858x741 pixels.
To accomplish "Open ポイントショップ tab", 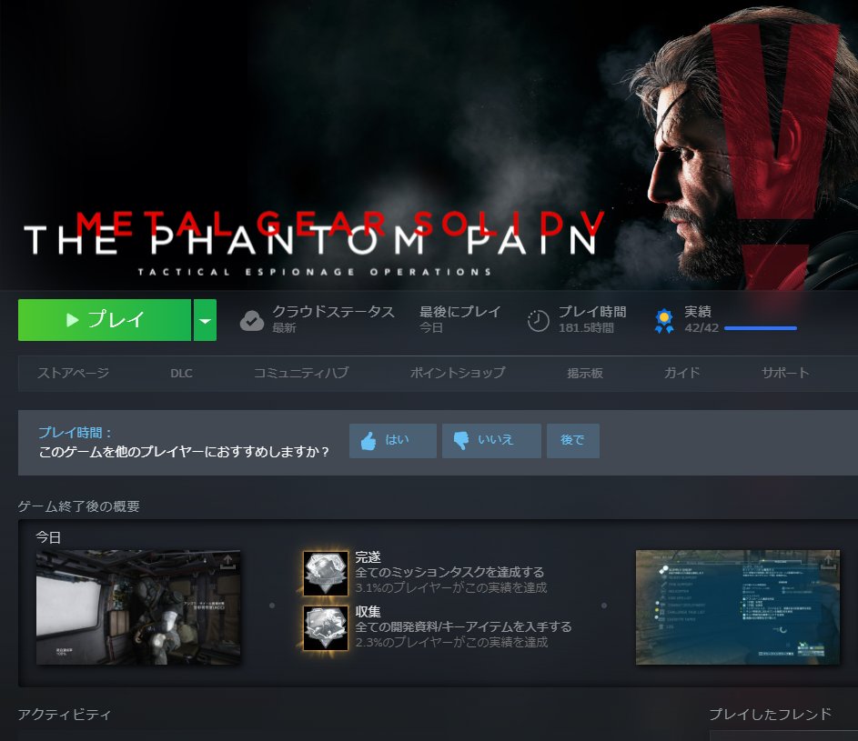I will coord(458,373).
